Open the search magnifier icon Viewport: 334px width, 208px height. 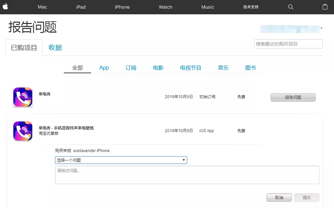(290, 7)
